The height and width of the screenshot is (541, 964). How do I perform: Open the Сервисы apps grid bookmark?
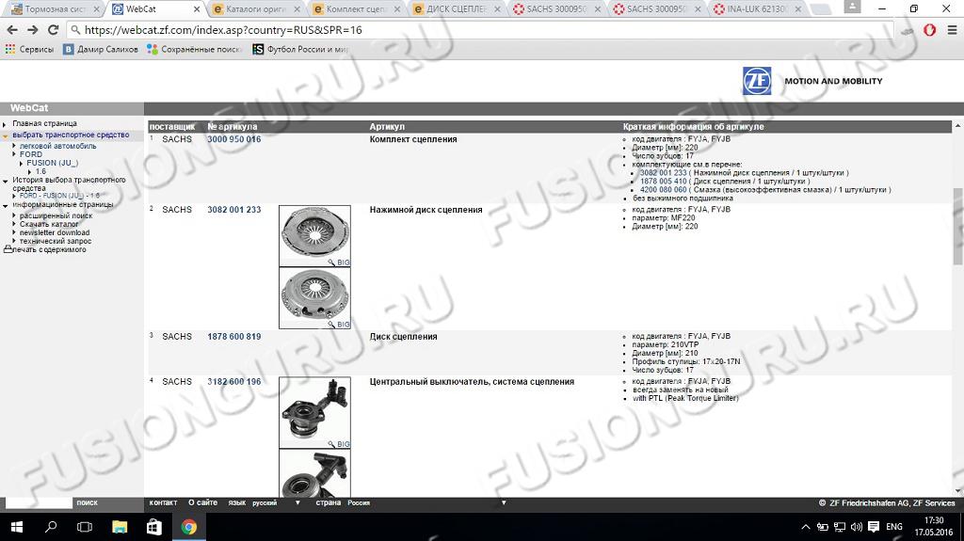[29, 49]
